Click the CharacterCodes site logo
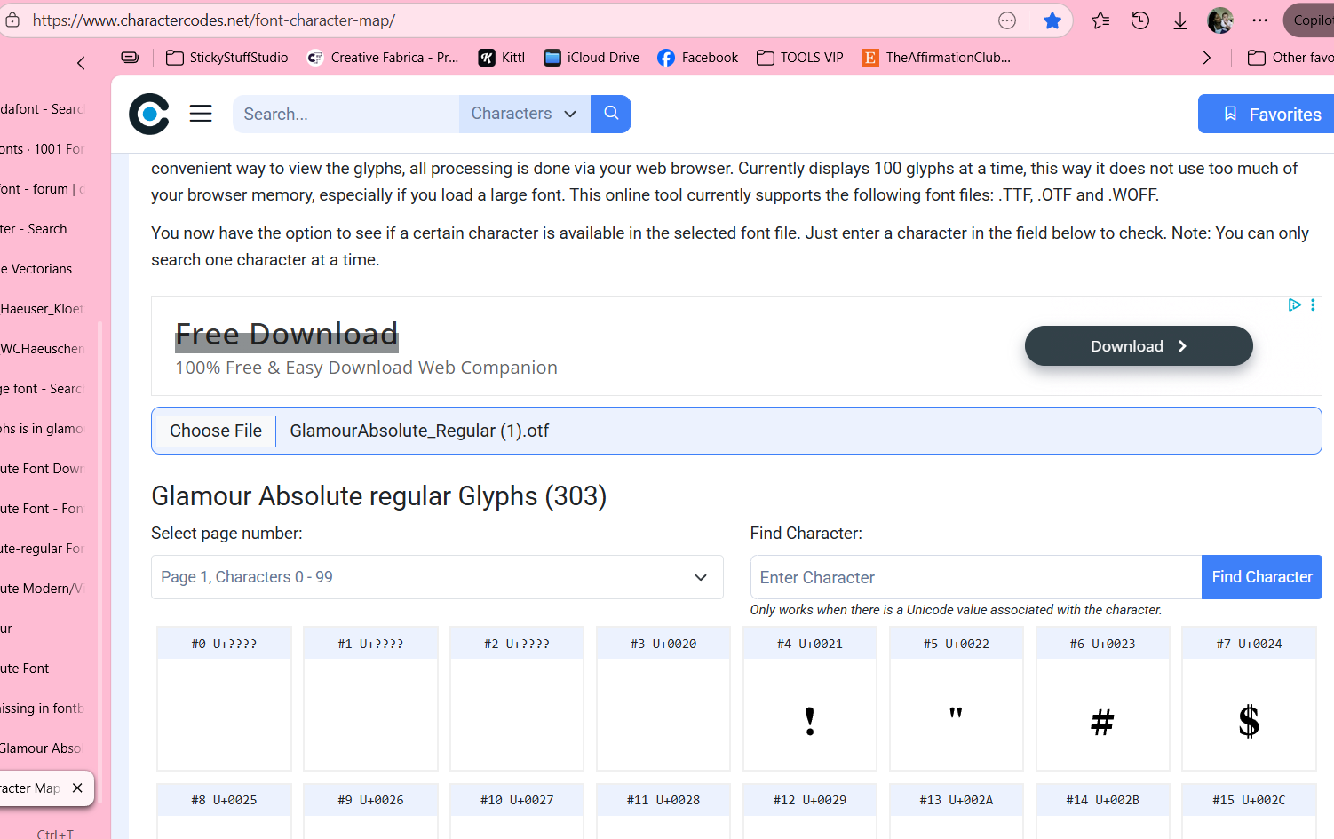1334x839 pixels. (149, 114)
